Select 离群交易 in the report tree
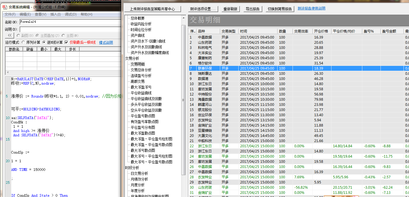Image resolution: width=409 pixels, height=197 pixels. coord(137,81)
